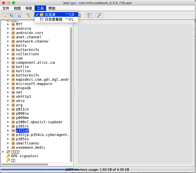This screenshot has height=173, width=196.
Task: Select the p353jp.p354co.cyberagent tree row
Action: point(43,135)
